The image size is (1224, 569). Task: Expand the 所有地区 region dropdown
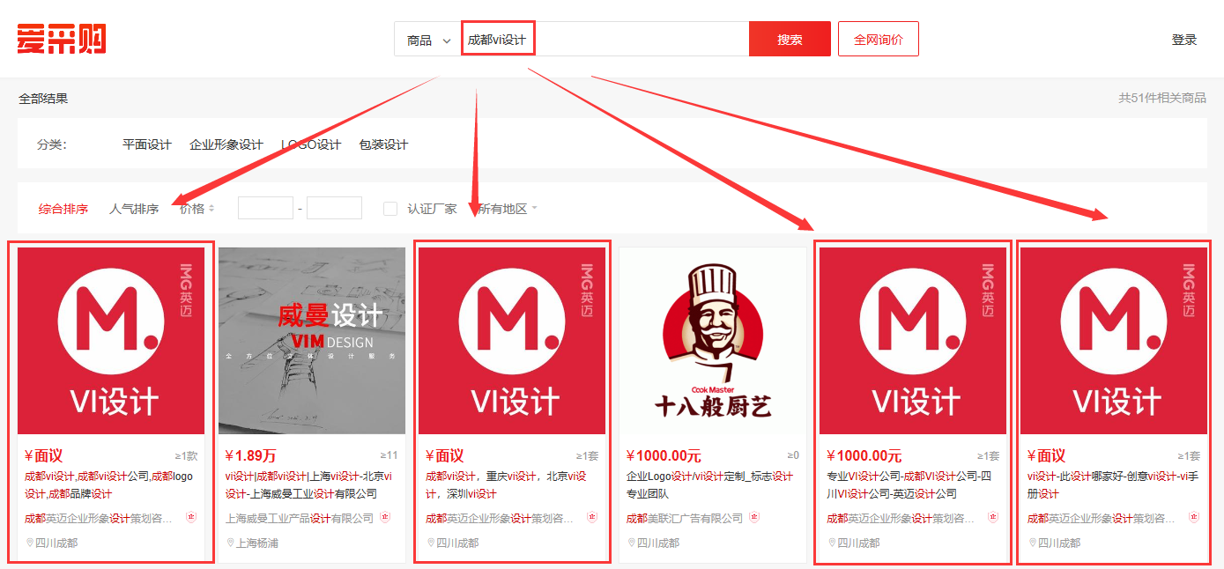tap(508, 209)
